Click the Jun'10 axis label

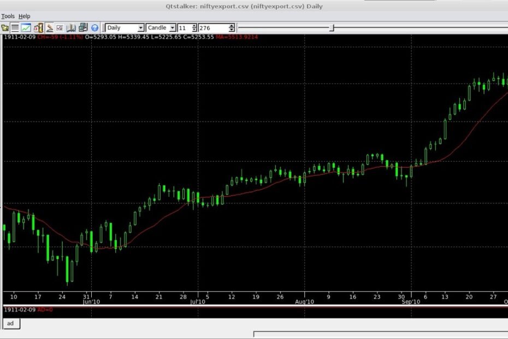pos(91,302)
